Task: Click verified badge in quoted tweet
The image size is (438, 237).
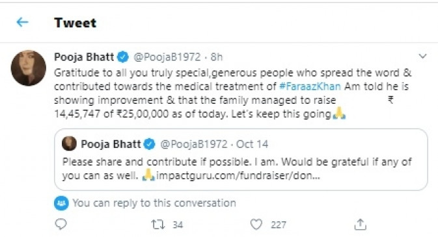Action: pos(150,144)
